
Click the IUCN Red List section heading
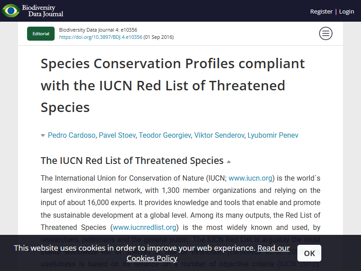coord(132,161)
